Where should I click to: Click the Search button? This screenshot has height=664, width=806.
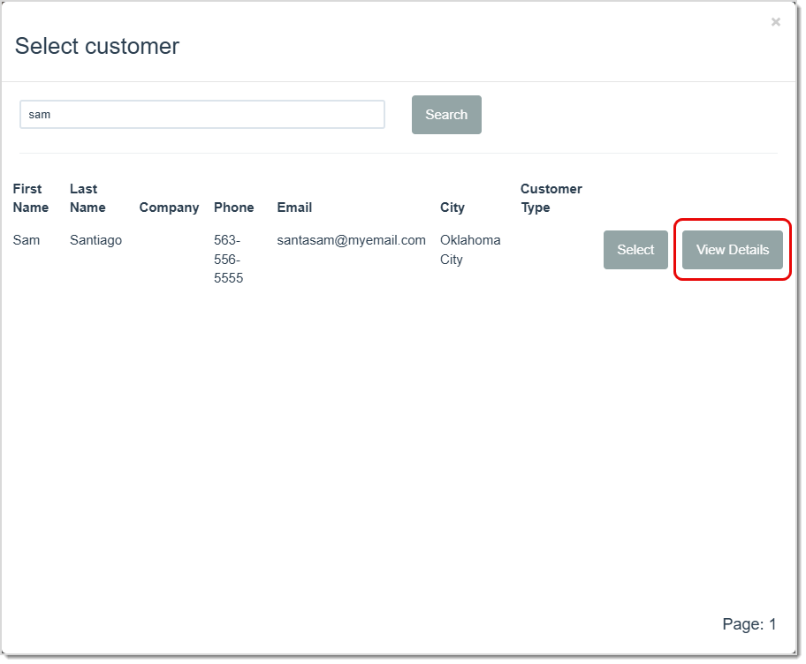445,114
